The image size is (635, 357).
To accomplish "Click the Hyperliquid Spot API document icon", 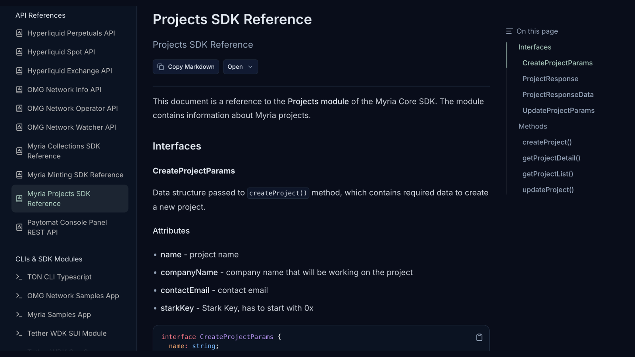I will click(x=19, y=52).
